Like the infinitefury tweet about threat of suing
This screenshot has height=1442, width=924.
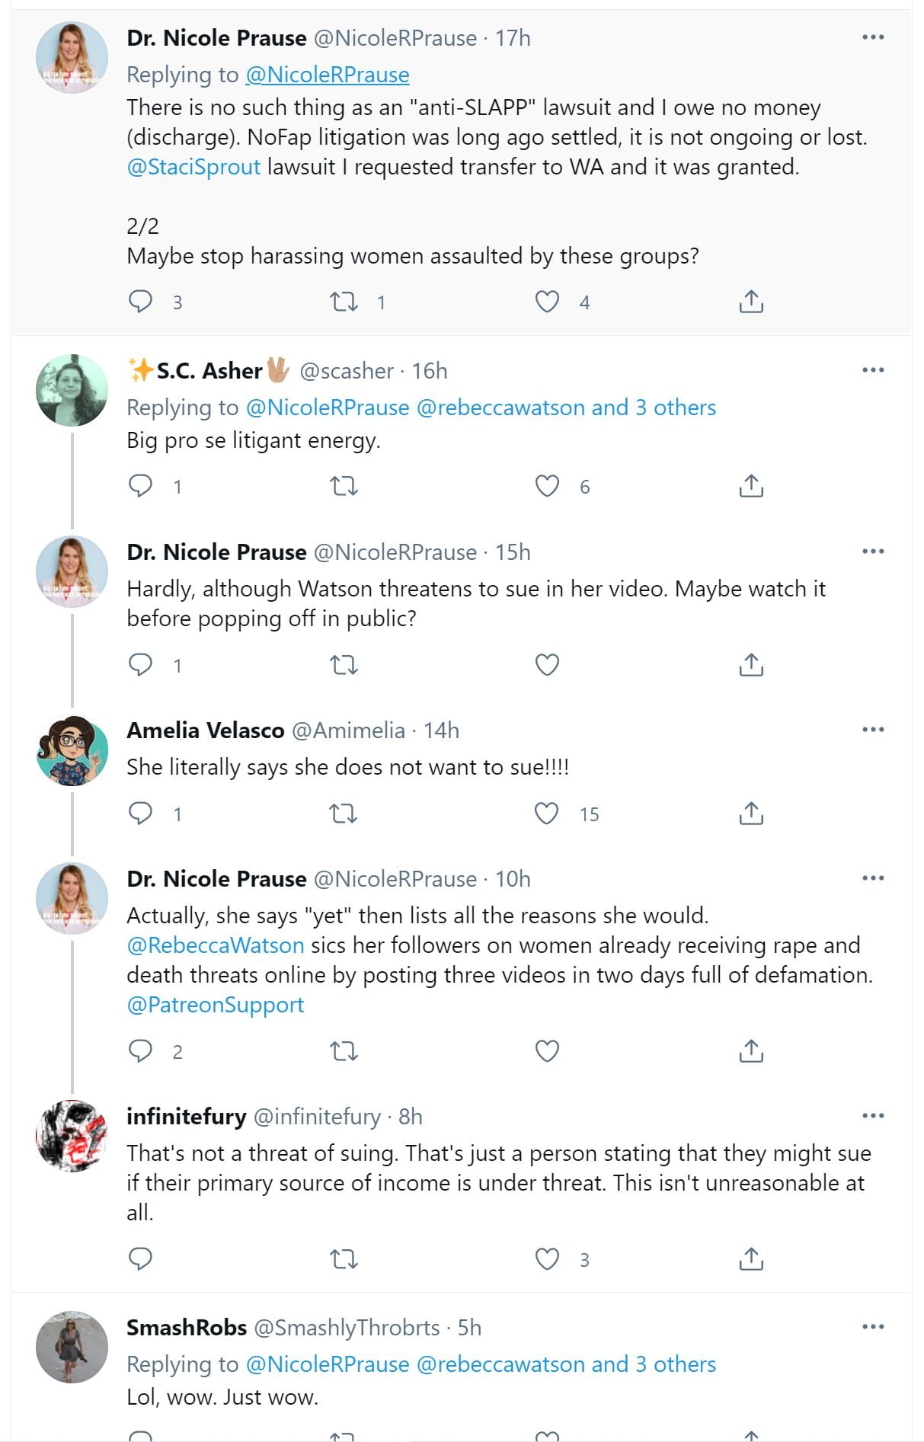pos(547,1258)
